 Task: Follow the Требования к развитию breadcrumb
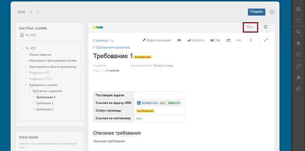pyautogui.click(x=113, y=48)
